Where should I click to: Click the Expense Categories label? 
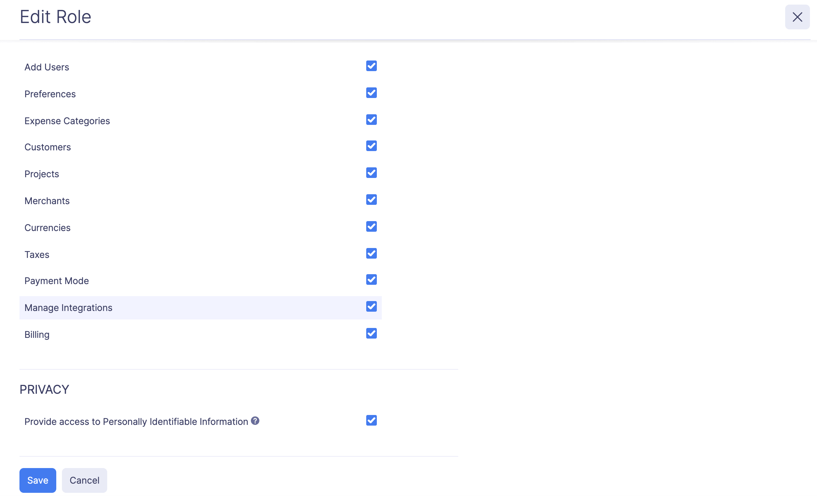(x=67, y=121)
